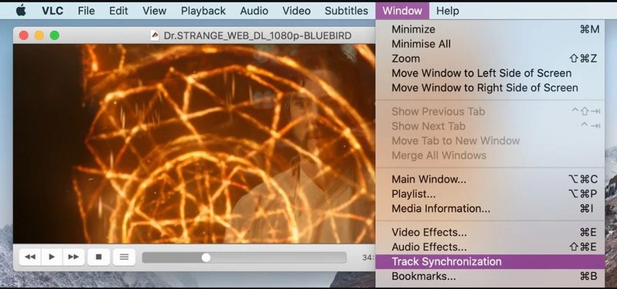This screenshot has width=617, height=289.
Task: Open Audio Effects... entry
Action: [490, 247]
